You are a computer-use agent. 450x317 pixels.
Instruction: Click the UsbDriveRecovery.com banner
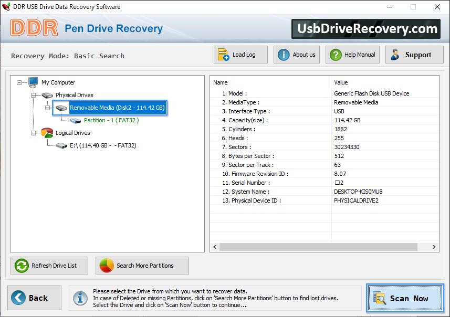point(366,29)
